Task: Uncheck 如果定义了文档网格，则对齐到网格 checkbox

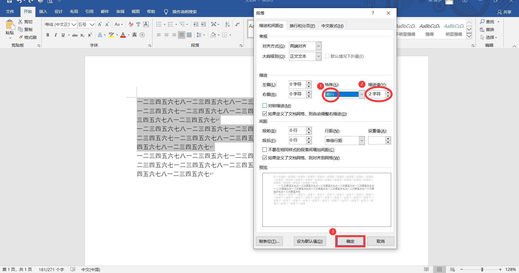Action: 265,158
